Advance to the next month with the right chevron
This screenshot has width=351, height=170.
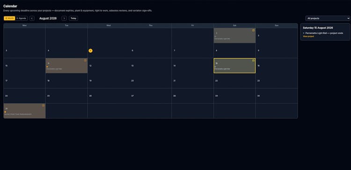64,18
